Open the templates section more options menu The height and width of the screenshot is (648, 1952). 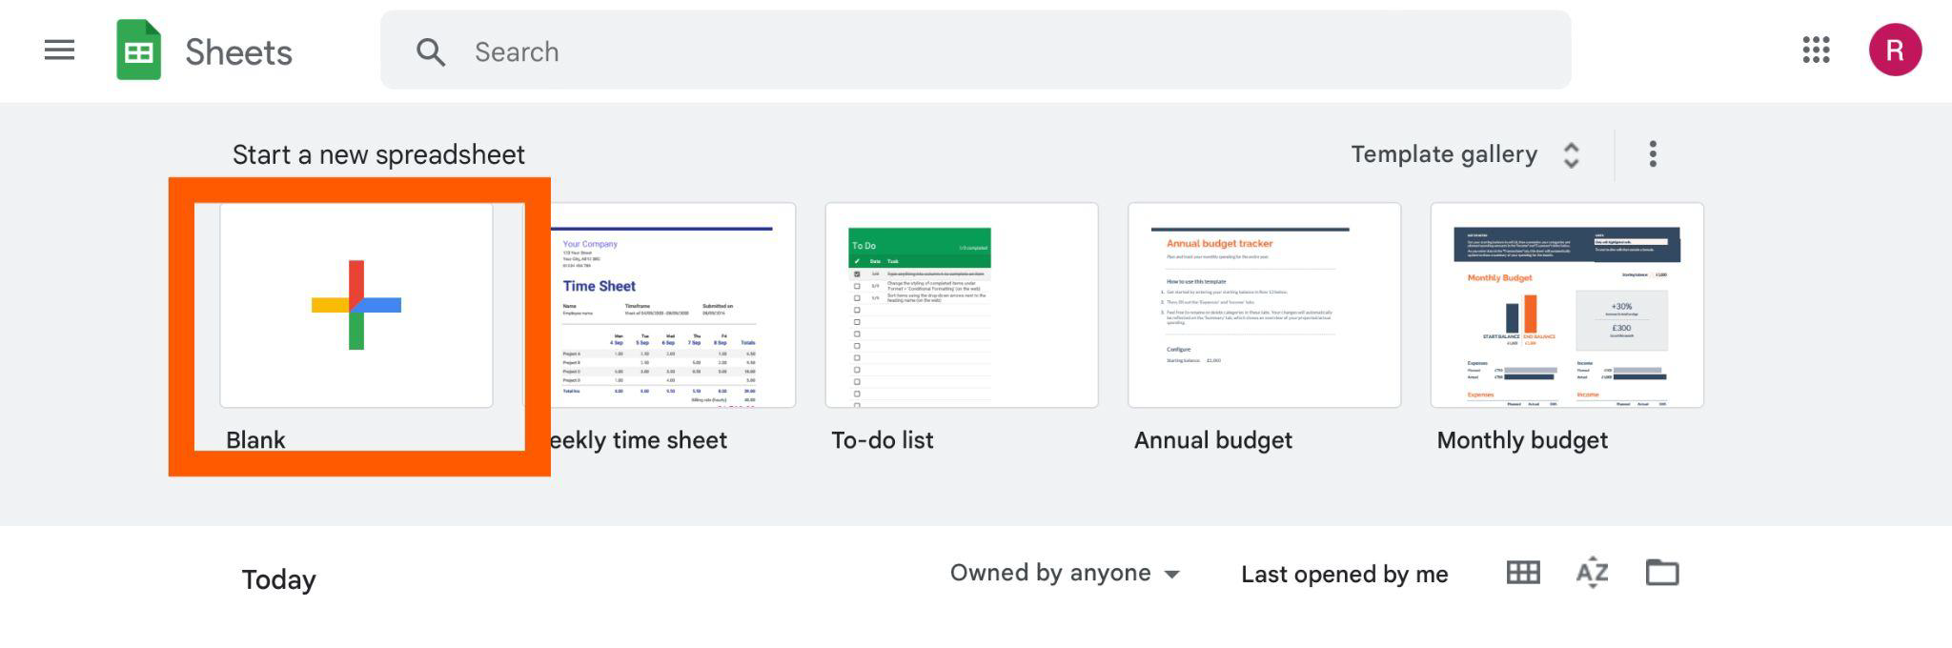click(1653, 153)
